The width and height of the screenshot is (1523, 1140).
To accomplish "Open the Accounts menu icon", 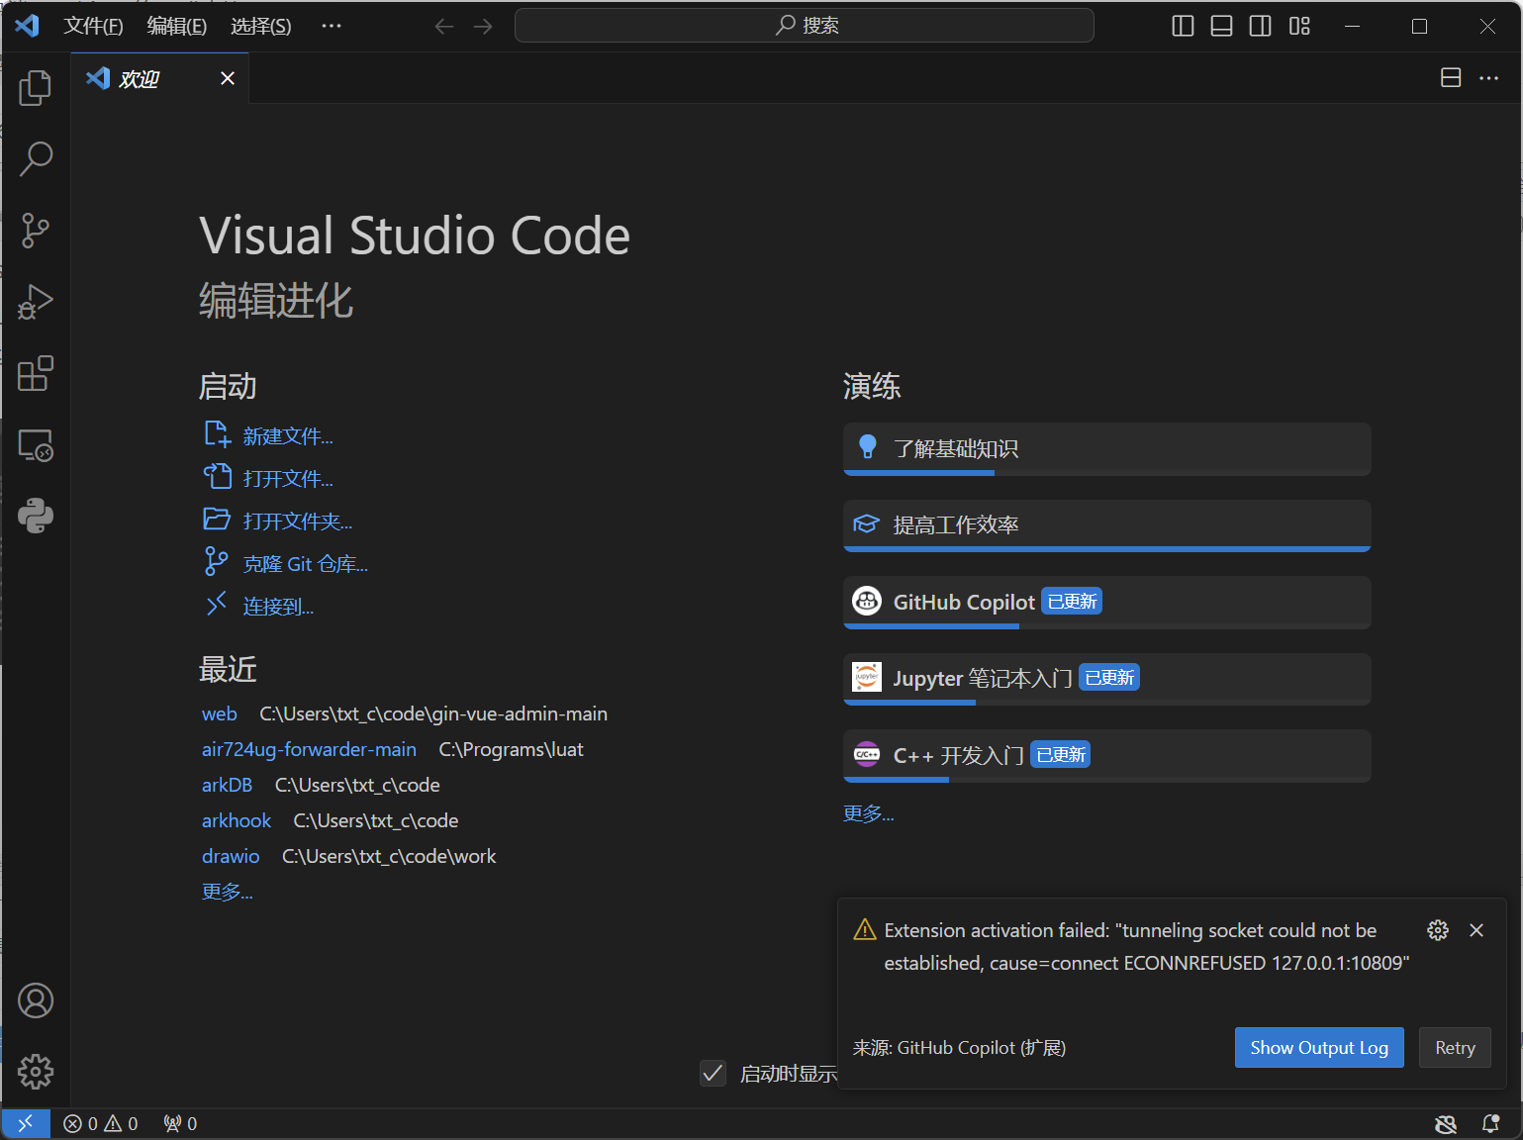I will pyautogui.click(x=36, y=1000).
